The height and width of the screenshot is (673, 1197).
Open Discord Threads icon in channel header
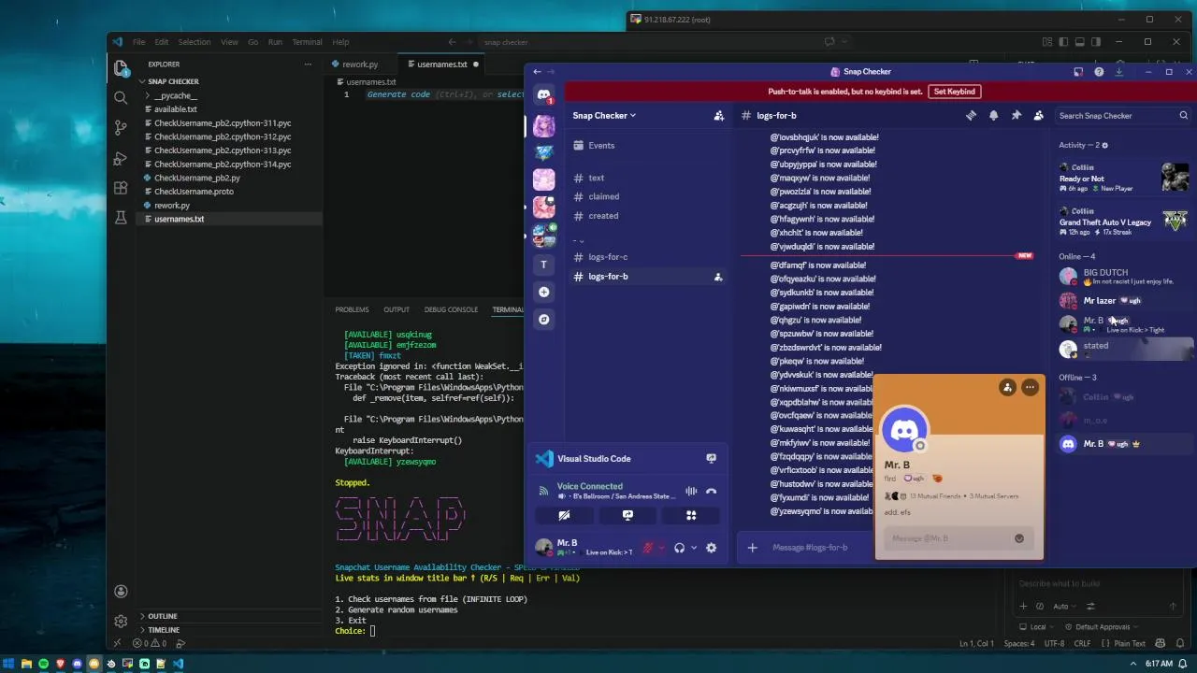(x=971, y=116)
